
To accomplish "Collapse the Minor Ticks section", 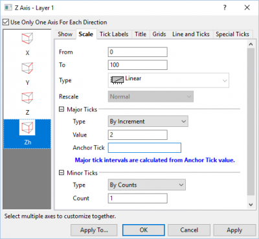I will 62,173.
